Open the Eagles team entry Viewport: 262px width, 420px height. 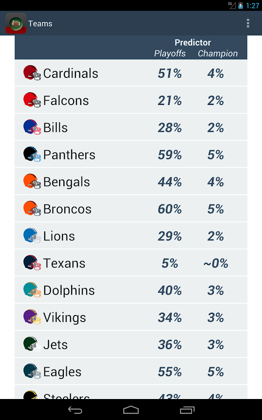[x=131, y=371]
